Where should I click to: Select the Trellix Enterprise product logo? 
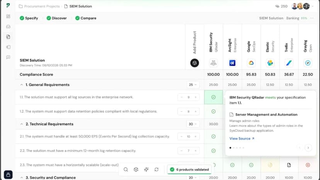click(289, 63)
